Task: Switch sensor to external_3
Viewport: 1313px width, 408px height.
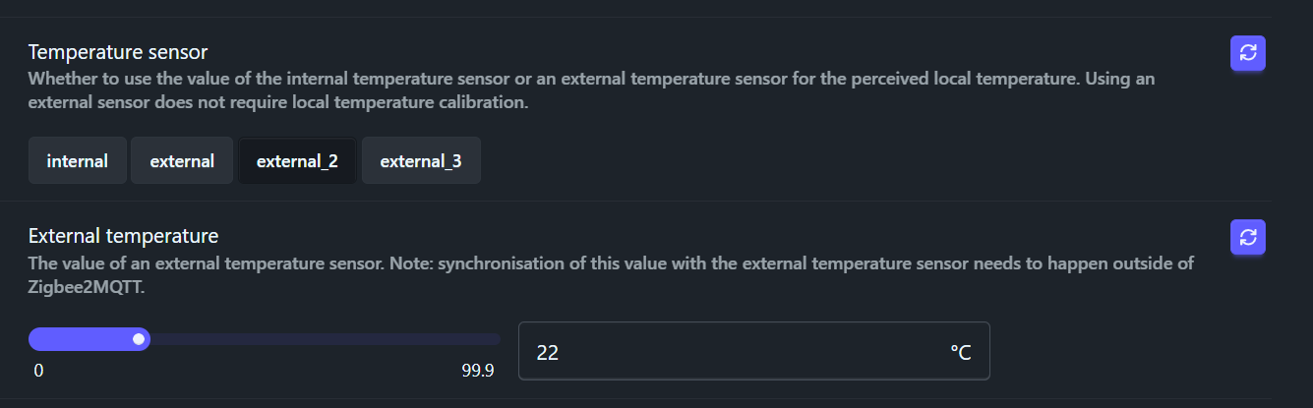Action: click(421, 161)
